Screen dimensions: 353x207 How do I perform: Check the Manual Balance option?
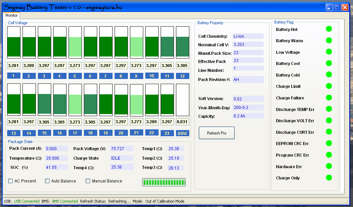pos(88,181)
